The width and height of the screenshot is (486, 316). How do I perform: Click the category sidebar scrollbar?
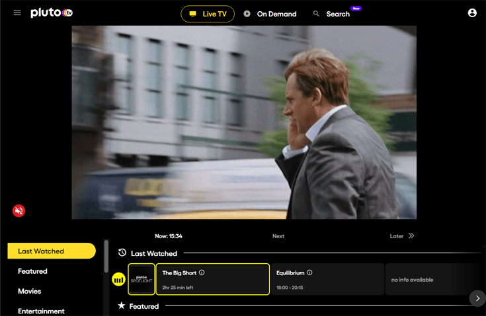tap(106, 257)
